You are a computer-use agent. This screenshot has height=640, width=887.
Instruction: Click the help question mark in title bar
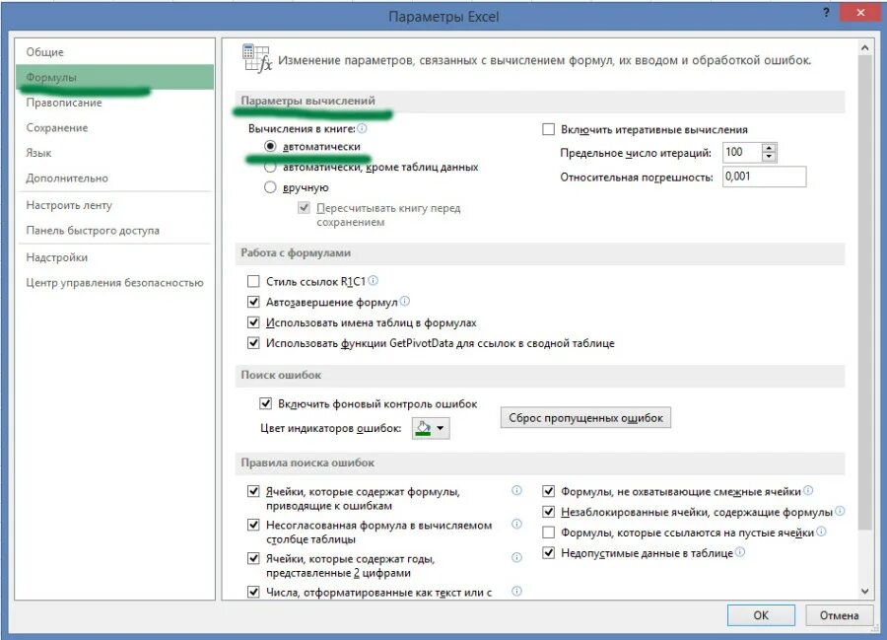(x=826, y=13)
